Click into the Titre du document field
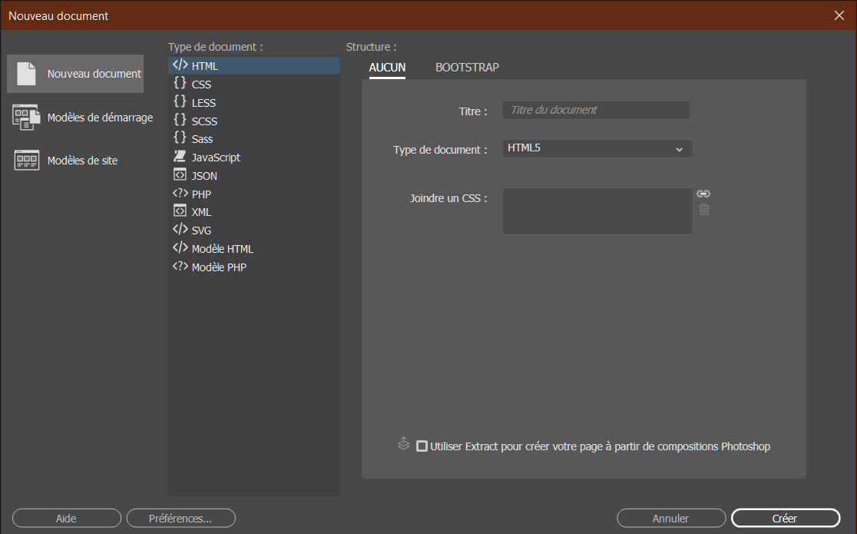The image size is (857, 534). click(596, 110)
